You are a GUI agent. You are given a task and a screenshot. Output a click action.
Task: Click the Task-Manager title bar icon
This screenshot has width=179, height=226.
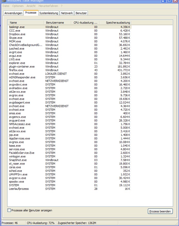pyautogui.click(x=4, y=1)
